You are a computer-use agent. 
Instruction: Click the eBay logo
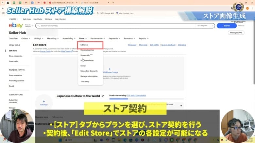click(16, 25)
